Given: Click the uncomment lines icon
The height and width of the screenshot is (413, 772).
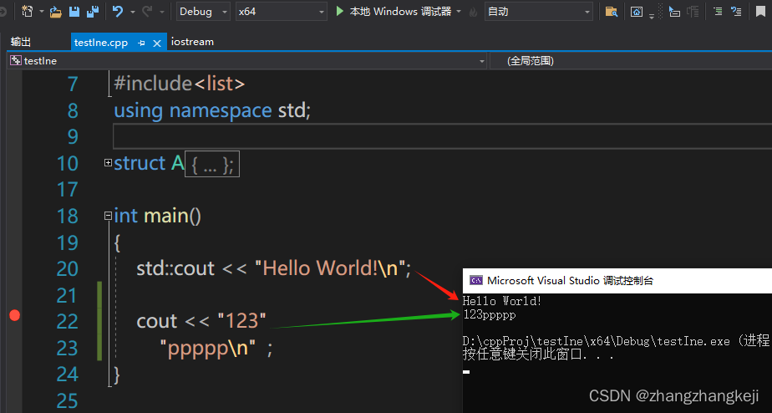Looking at the screenshot, I should point(736,11).
